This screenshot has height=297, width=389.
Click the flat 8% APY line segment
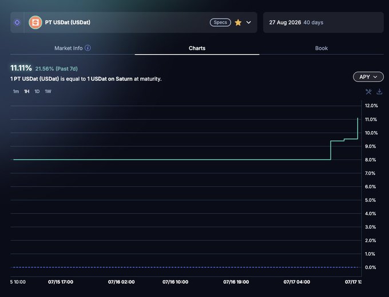tap(172, 160)
